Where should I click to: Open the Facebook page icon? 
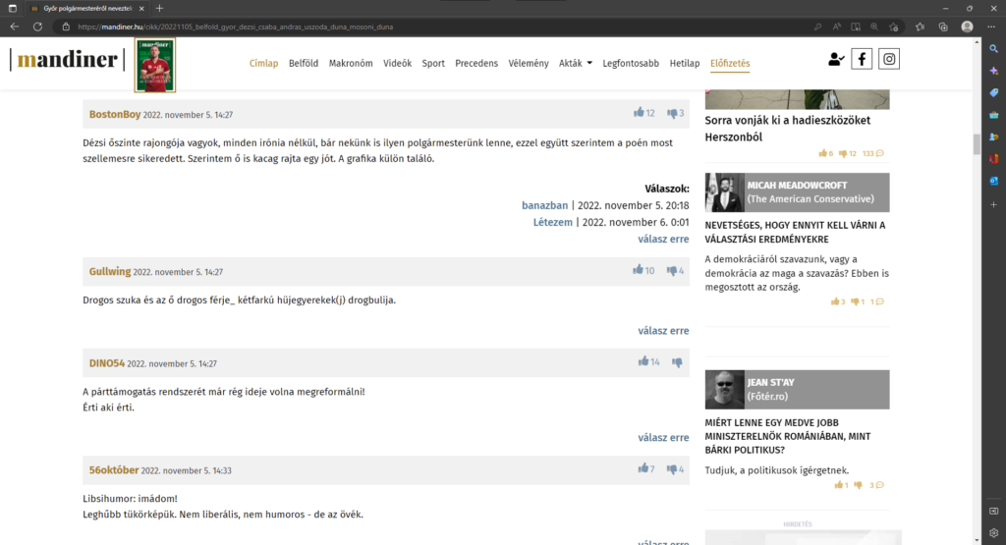(862, 59)
